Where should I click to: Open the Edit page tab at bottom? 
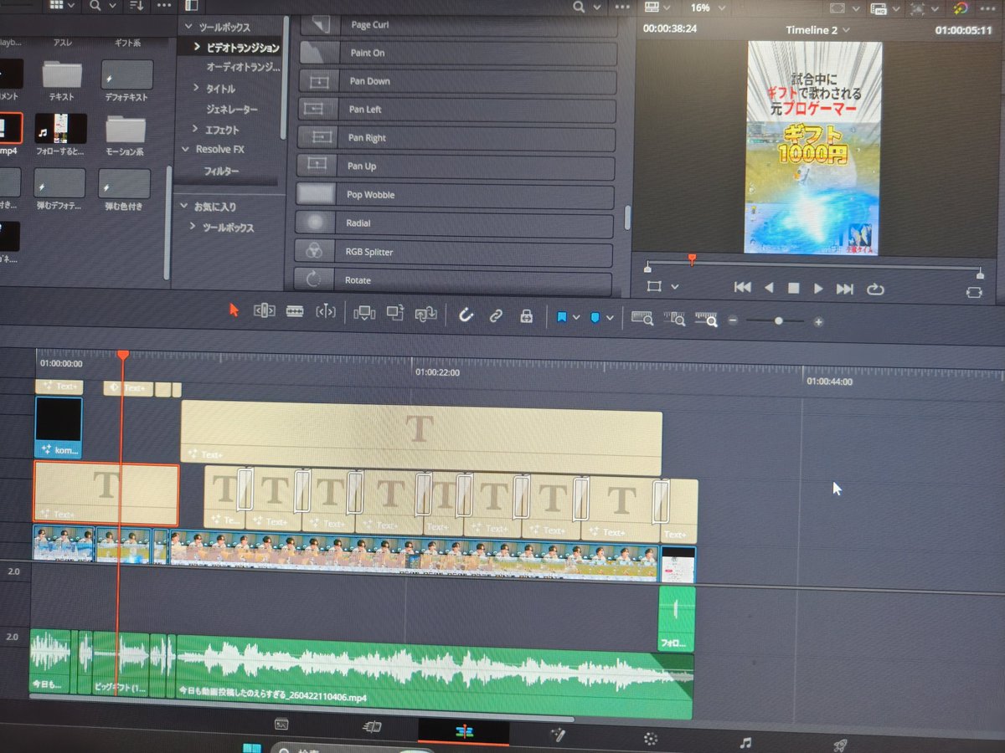tap(463, 732)
